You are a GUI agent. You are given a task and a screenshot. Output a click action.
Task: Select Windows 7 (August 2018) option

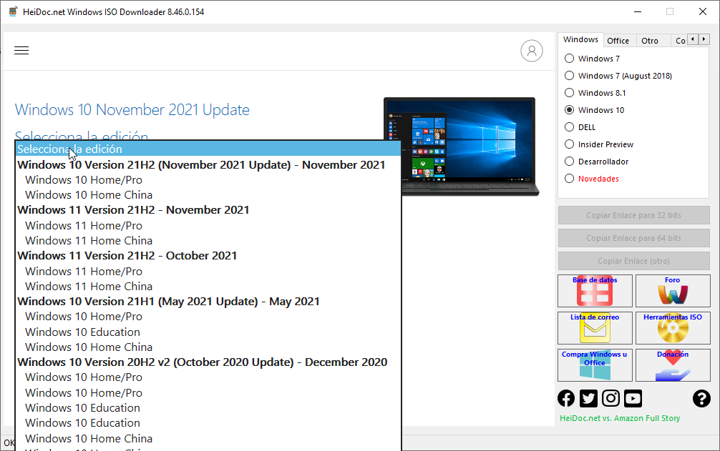point(618,76)
